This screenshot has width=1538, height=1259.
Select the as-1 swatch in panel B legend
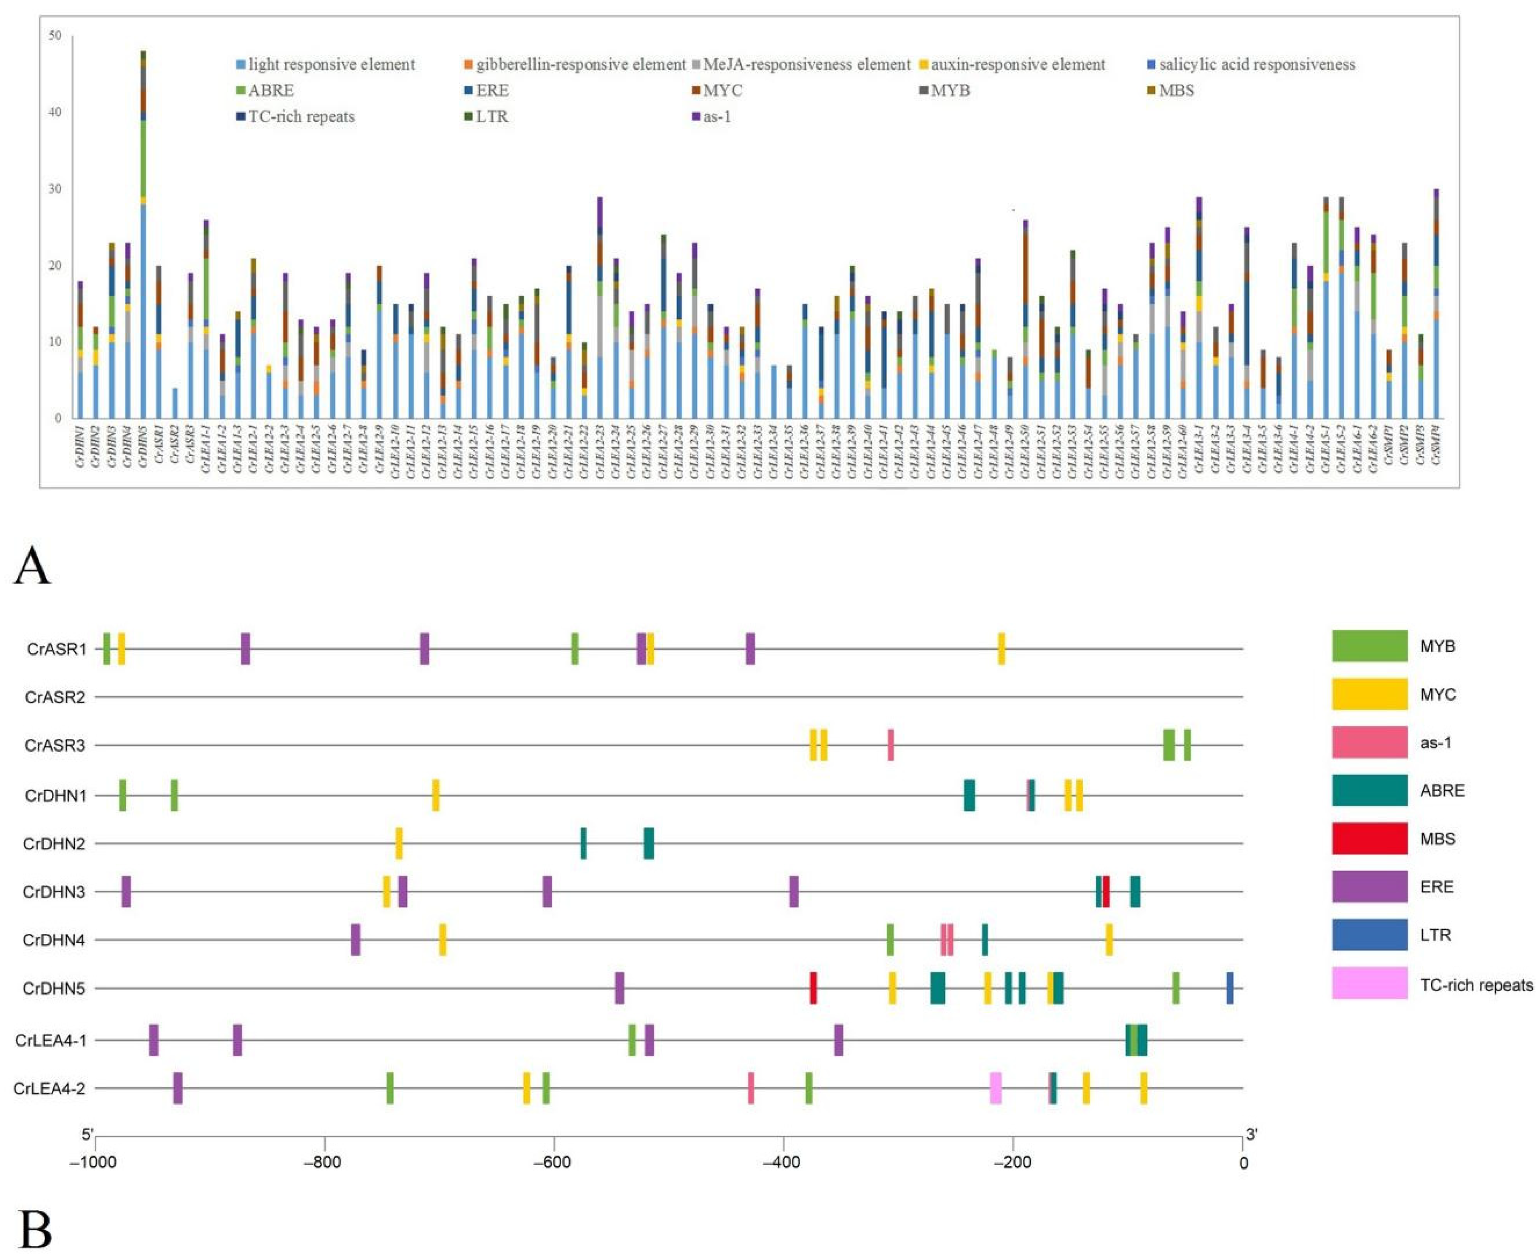pos(1369,743)
